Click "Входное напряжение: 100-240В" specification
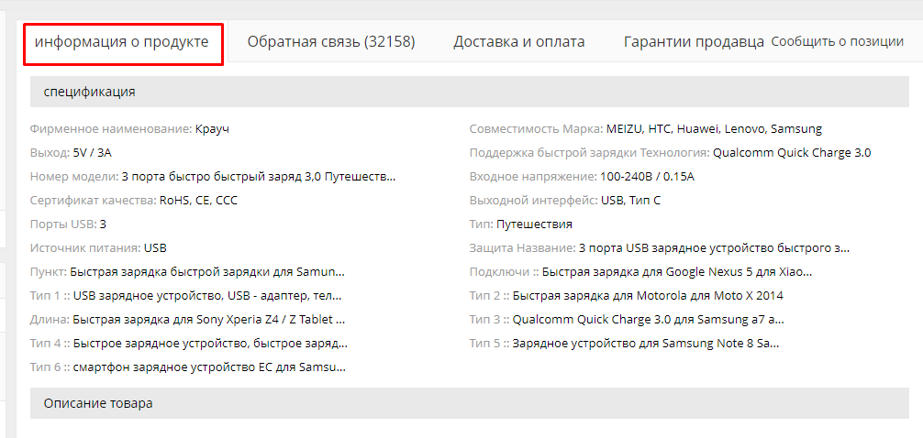Screen dimensions: 923x438 tap(582, 177)
